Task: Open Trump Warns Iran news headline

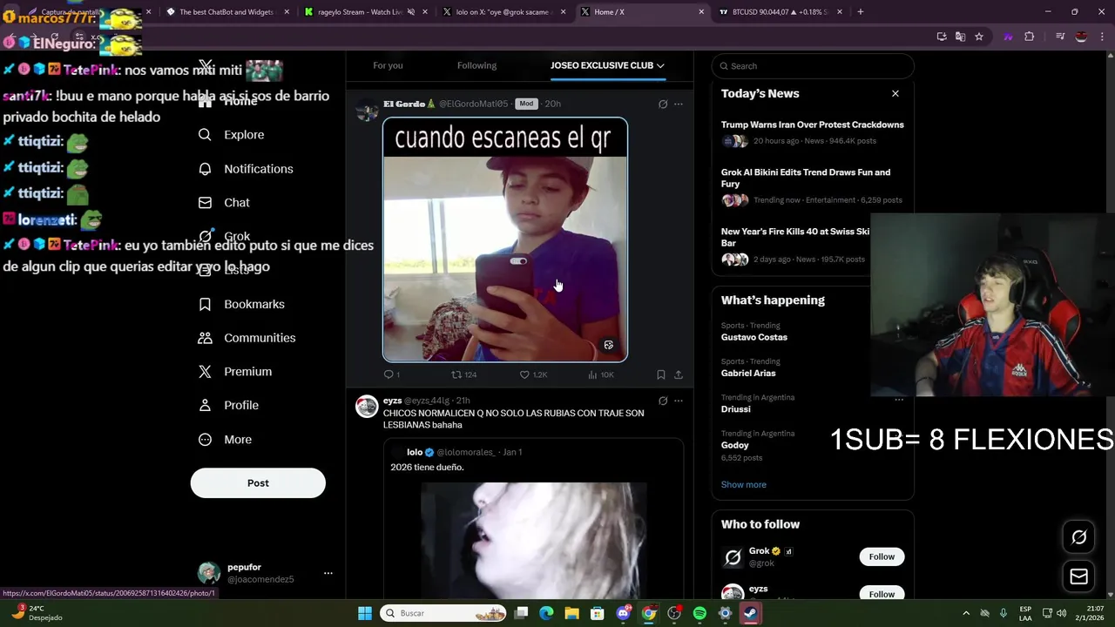Action: tap(812, 125)
